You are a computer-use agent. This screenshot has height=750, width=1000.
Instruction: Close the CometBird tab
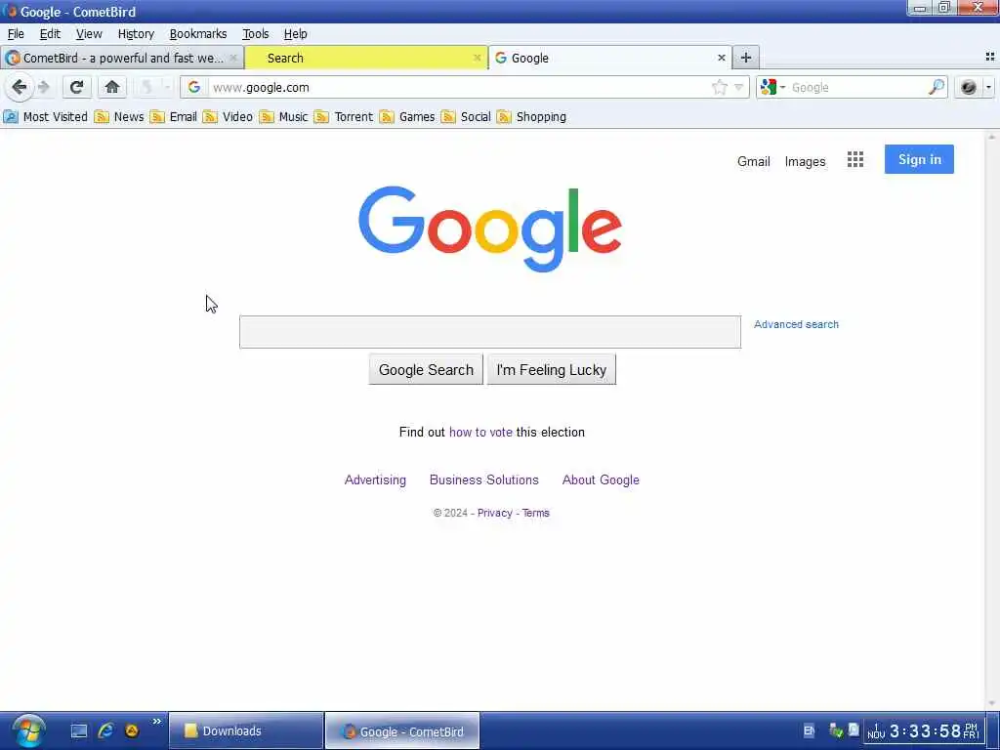click(x=233, y=58)
